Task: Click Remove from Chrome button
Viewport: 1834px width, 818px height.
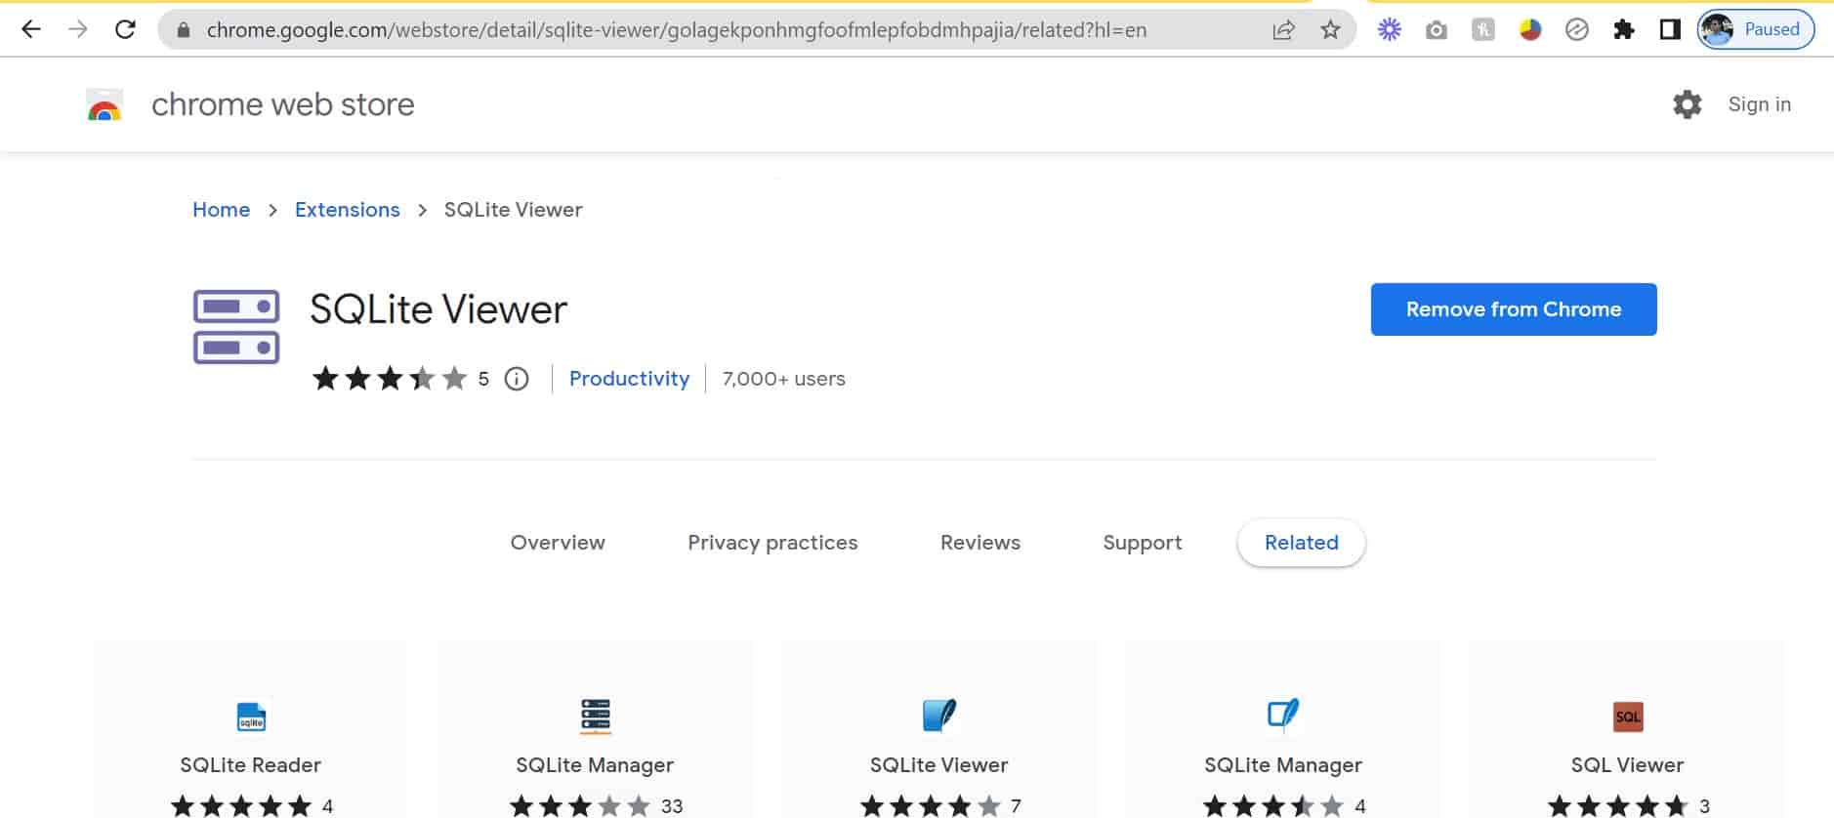Action: pos(1513,309)
